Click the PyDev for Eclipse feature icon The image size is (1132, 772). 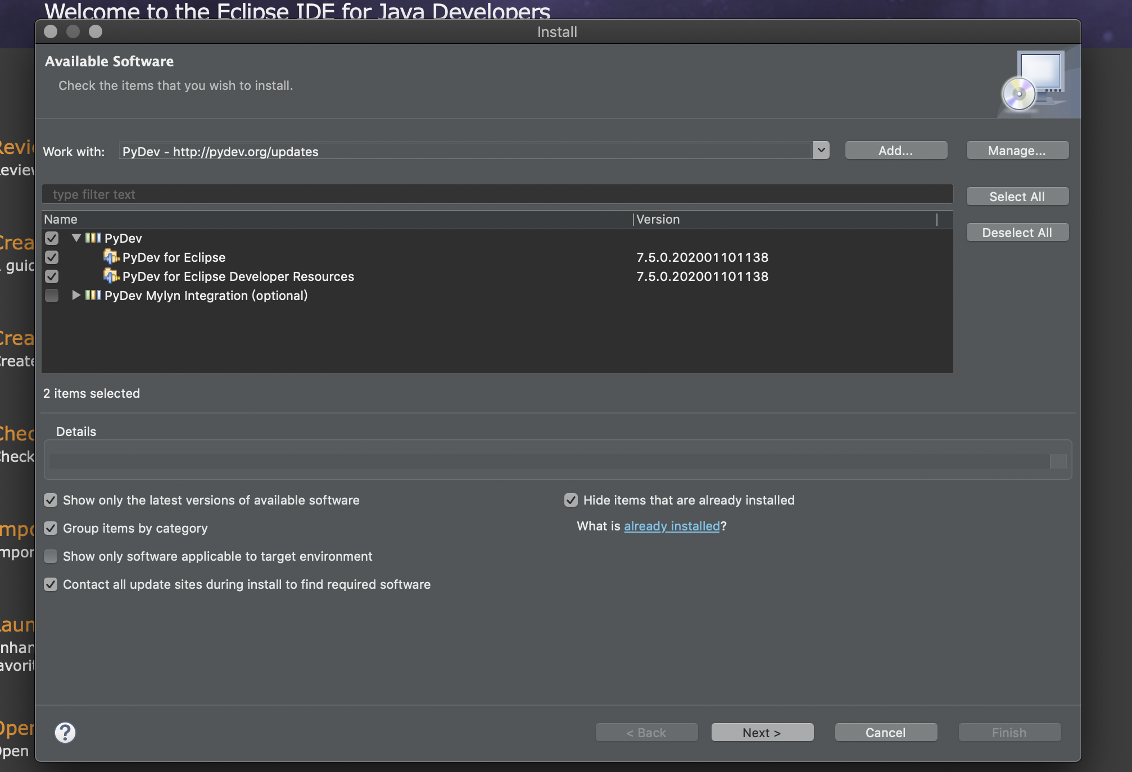point(111,257)
